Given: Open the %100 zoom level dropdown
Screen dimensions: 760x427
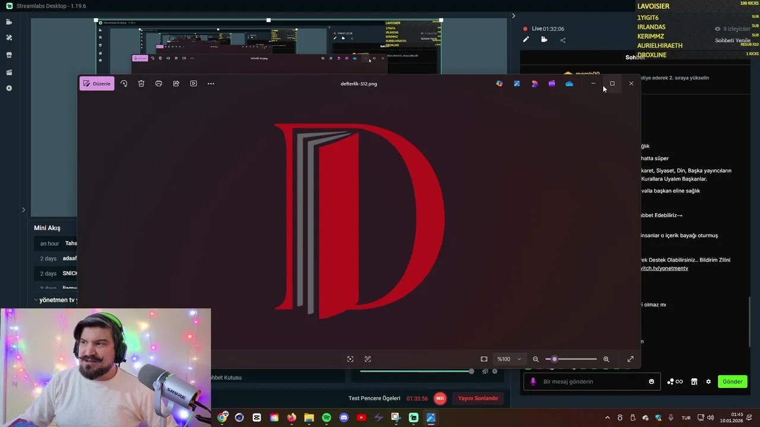Looking at the screenshot, I should [x=509, y=359].
